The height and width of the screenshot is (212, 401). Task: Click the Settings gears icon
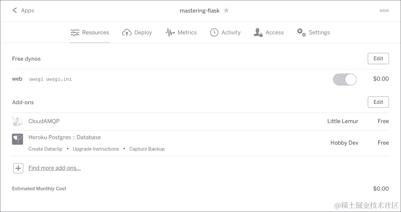[301, 32]
